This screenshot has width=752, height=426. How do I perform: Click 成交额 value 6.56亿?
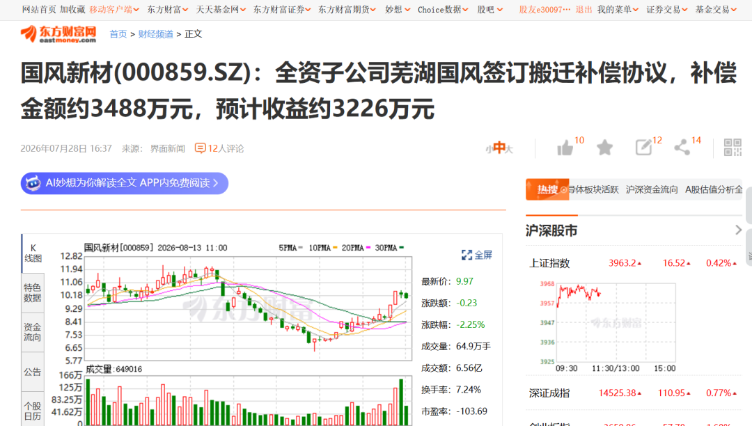469,368
